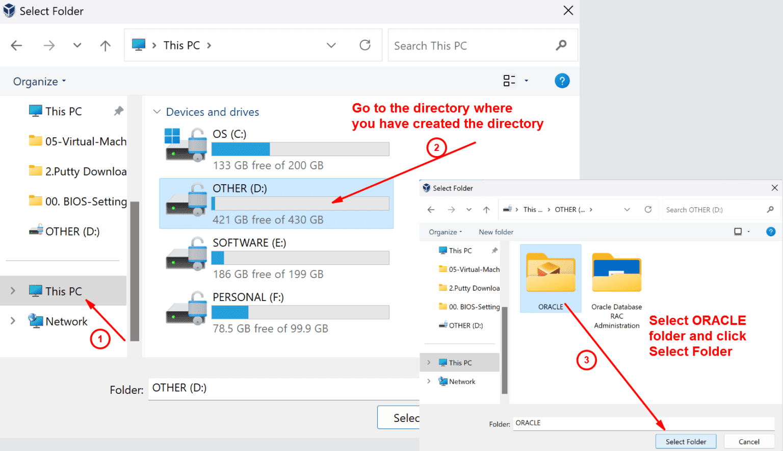Navigate back with the back arrow
Viewport: 783px width, 451px height.
pyautogui.click(x=16, y=45)
